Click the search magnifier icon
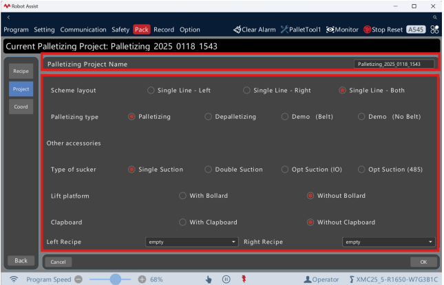Screen dimensions: 444x285 coord(434,18)
